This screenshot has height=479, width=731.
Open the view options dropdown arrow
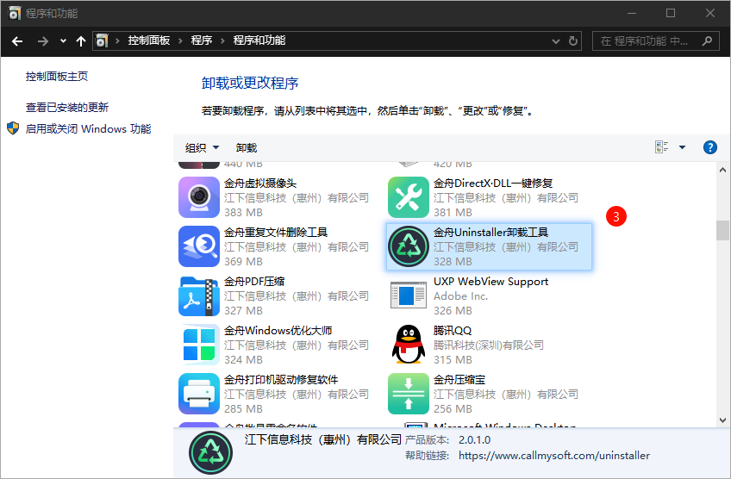coord(682,147)
